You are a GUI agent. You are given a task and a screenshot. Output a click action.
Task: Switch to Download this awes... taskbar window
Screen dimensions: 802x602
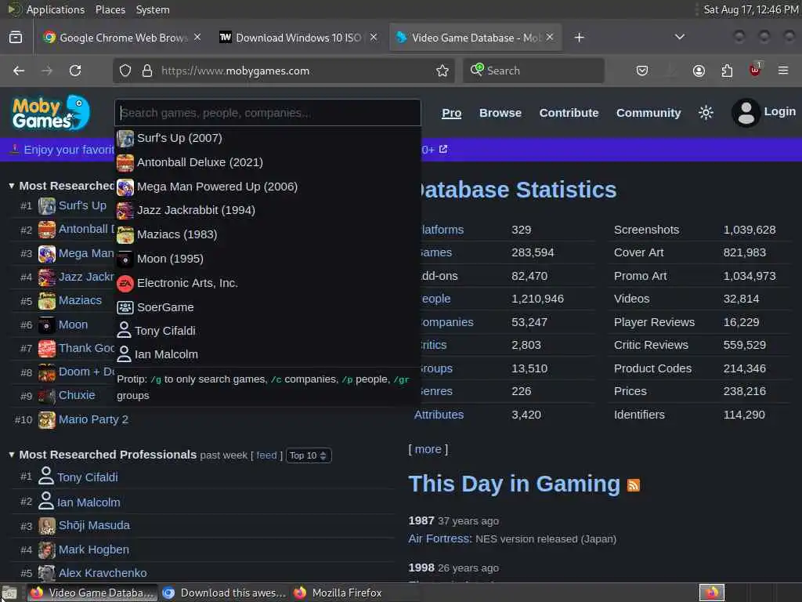click(224, 593)
